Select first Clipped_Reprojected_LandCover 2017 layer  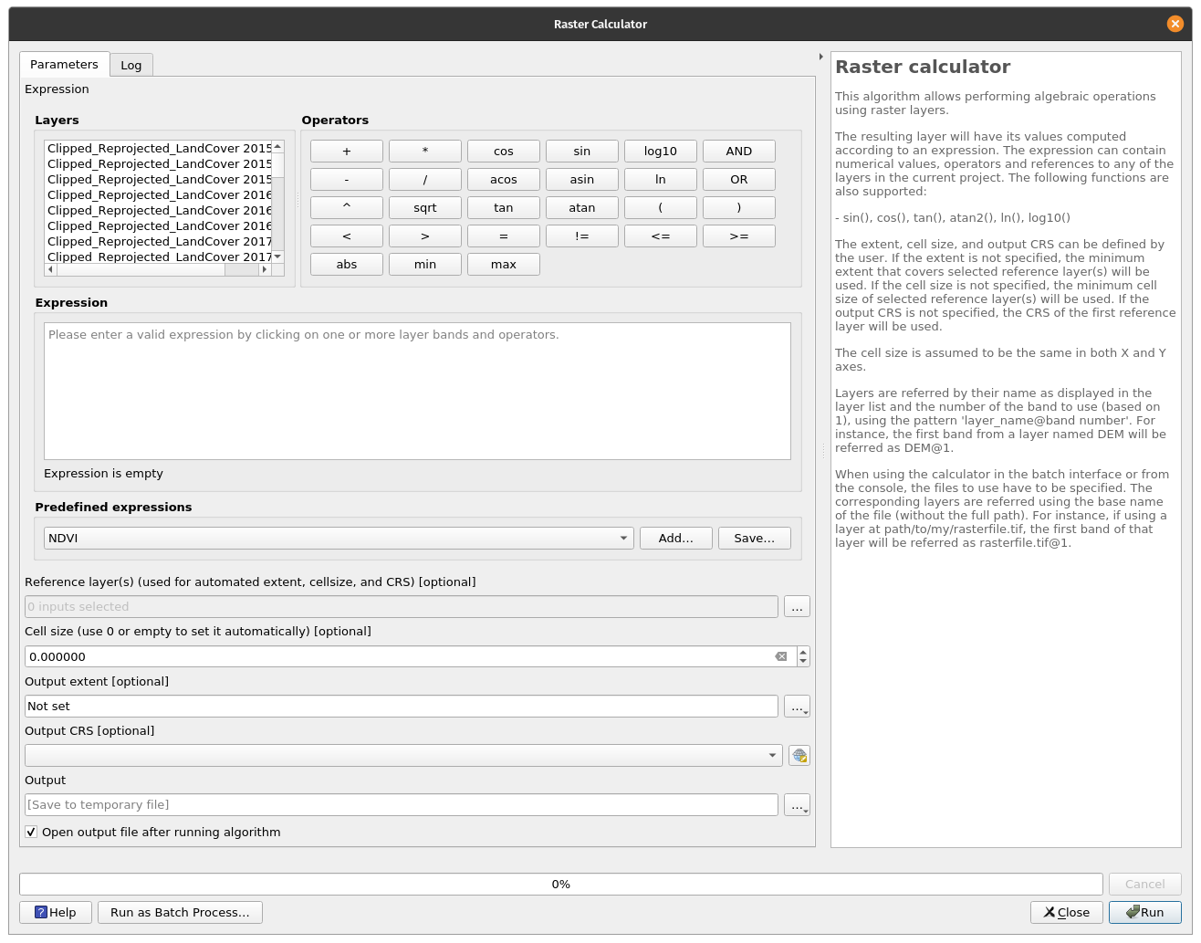click(x=159, y=241)
